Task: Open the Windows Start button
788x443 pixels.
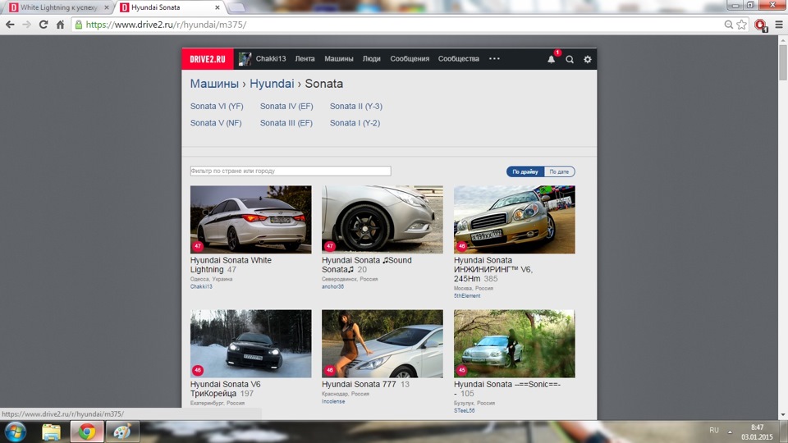Action: pos(15,432)
